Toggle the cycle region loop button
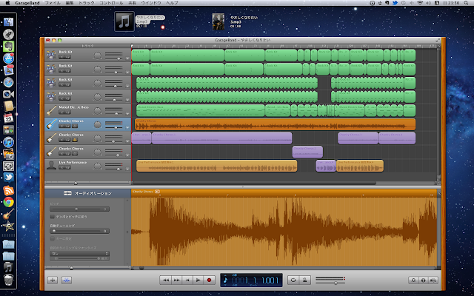 (x=293, y=280)
